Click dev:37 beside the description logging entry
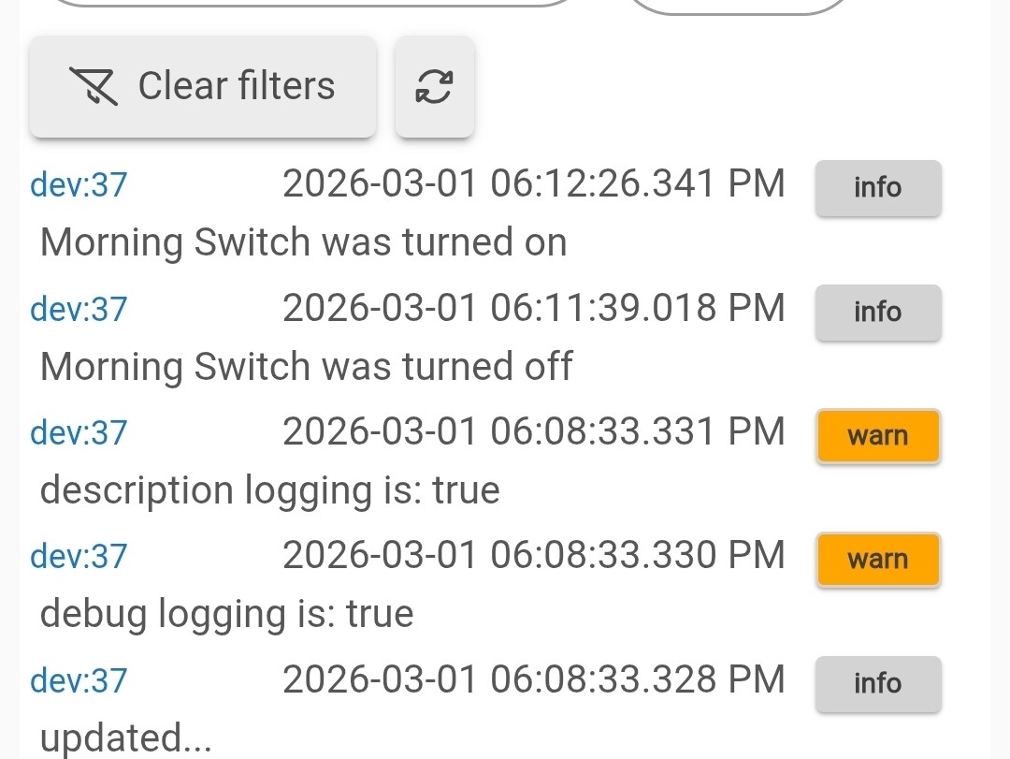Viewport: 1010px width, 759px height. [79, 433]
